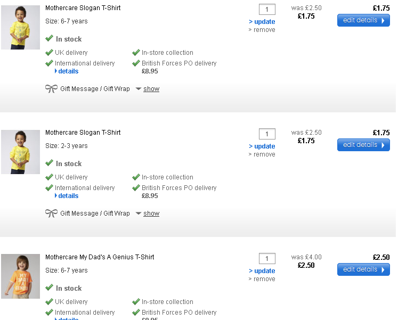Click gift bow icon for 6-7 years Slogan T-Shirt
Screen dimensions: 398x320
tap(51, 89)
